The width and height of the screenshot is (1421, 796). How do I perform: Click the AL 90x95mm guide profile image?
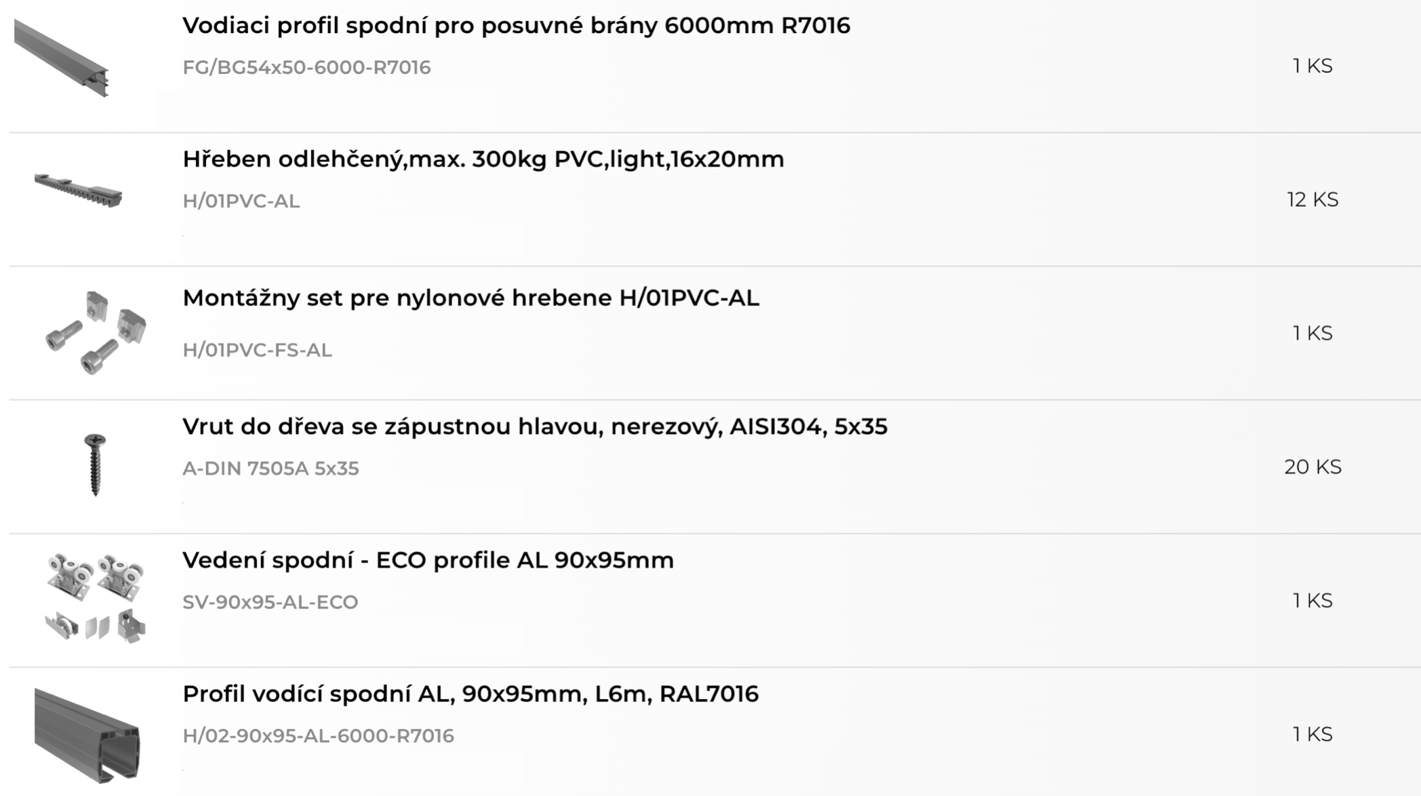87,735
